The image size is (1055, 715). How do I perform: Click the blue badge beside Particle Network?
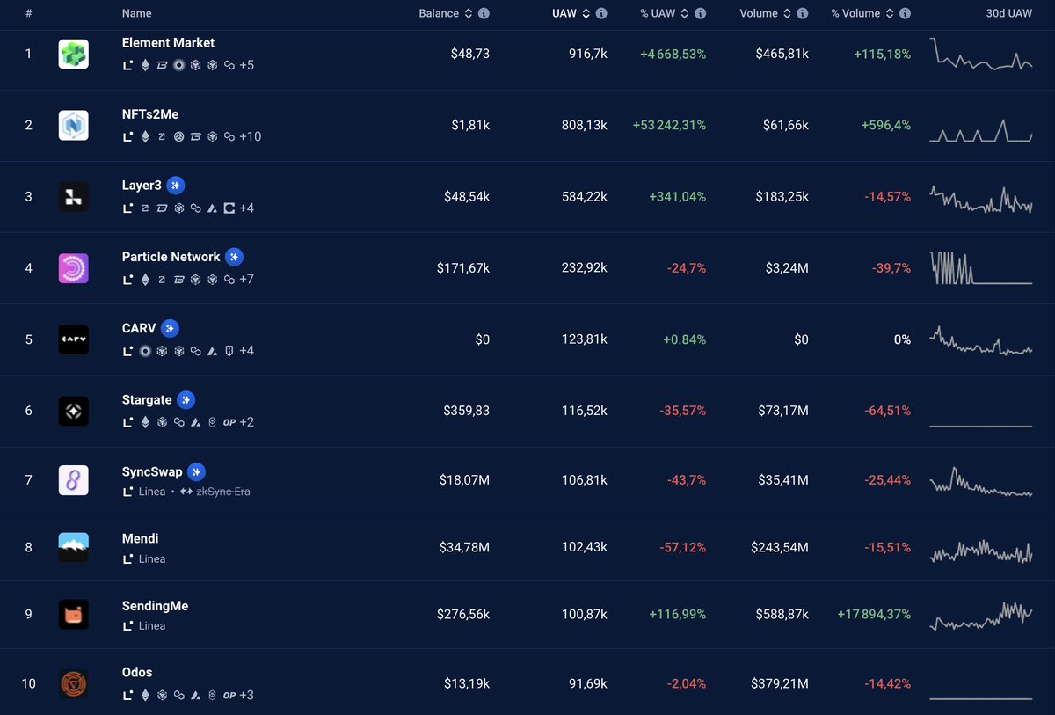click(x=234, y=257)
